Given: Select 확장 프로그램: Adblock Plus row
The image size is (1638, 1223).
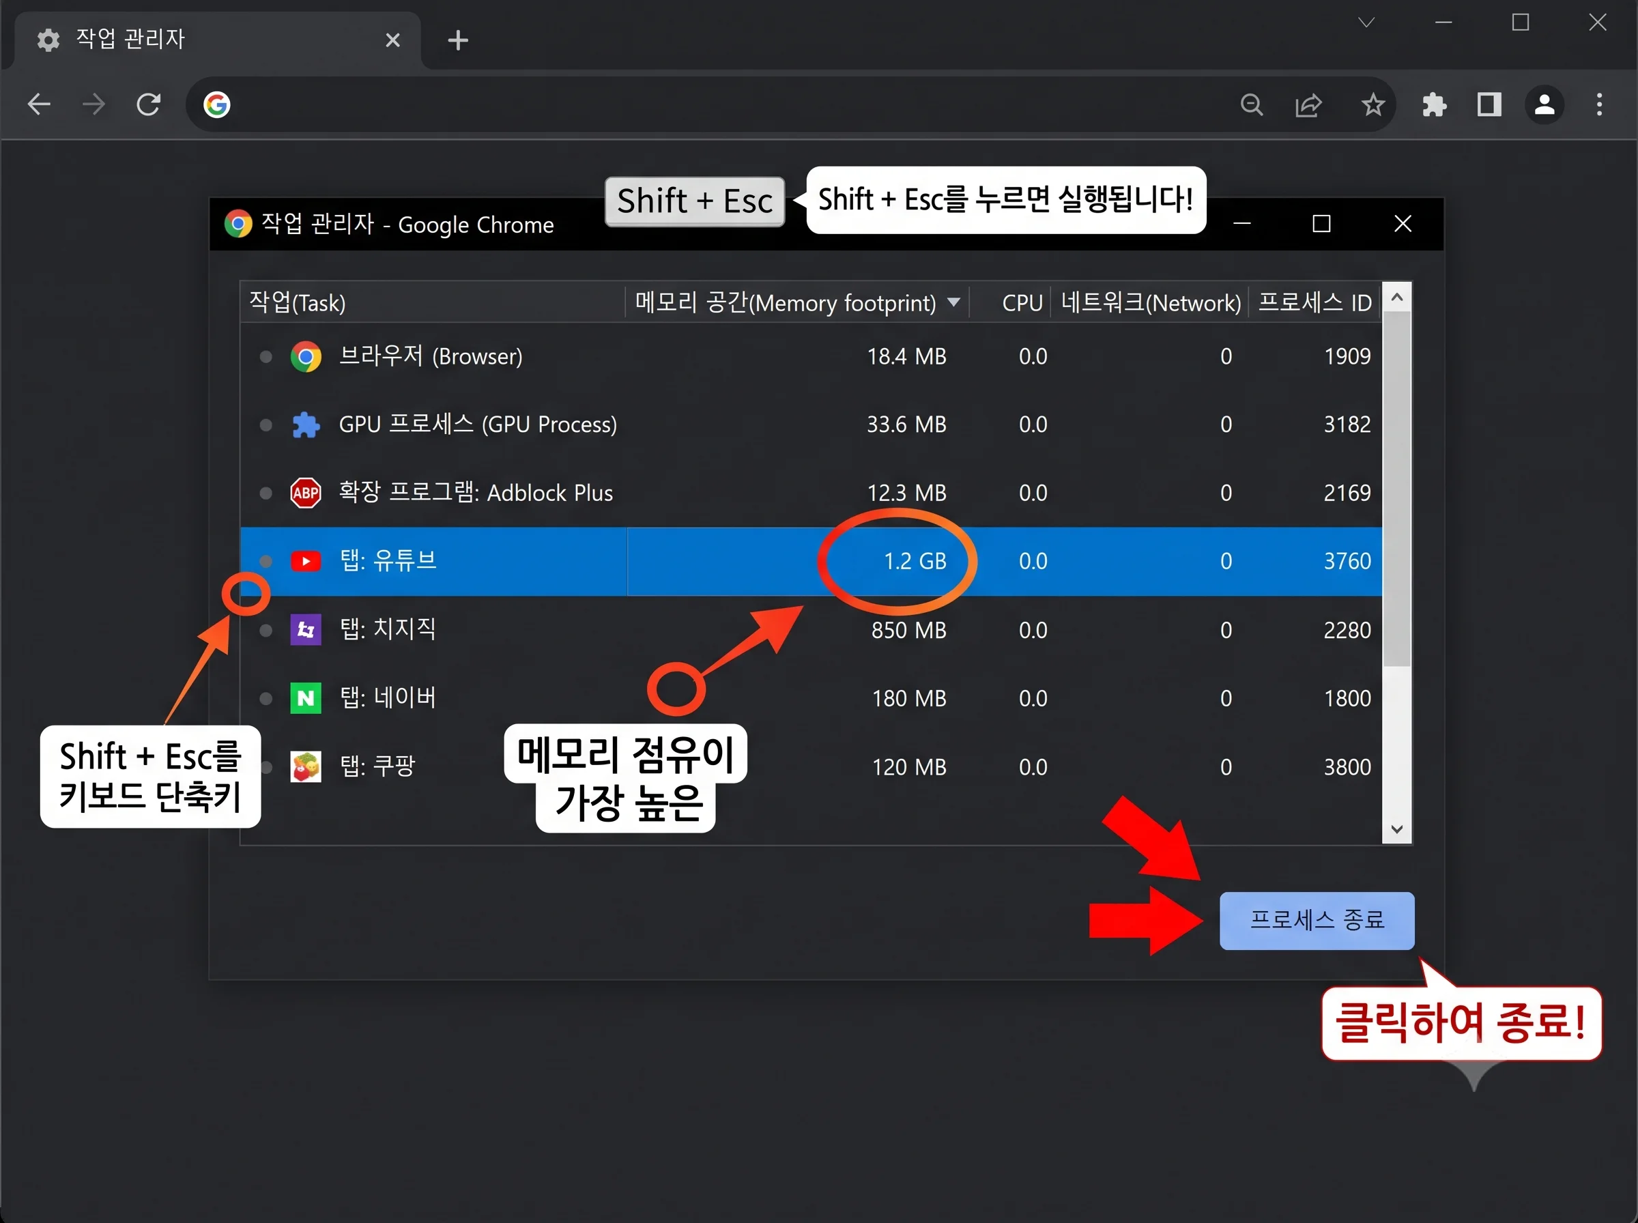Looking at the screenshot, I should tap(811, 493).
